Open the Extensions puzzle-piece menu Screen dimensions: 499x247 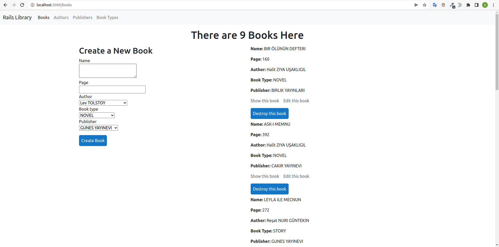468,5
